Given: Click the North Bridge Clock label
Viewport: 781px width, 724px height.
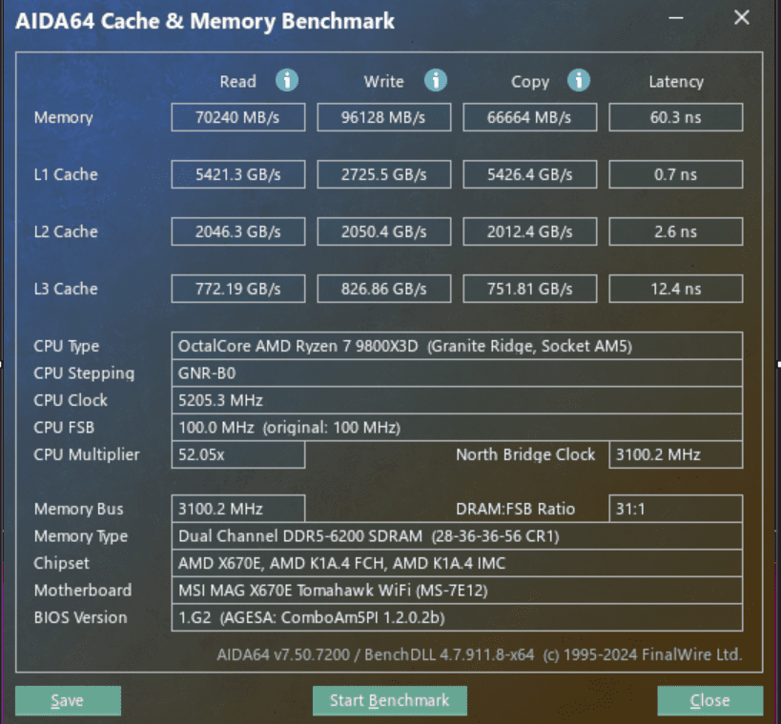Looking at the screenshot, I should tap(525, 454).
